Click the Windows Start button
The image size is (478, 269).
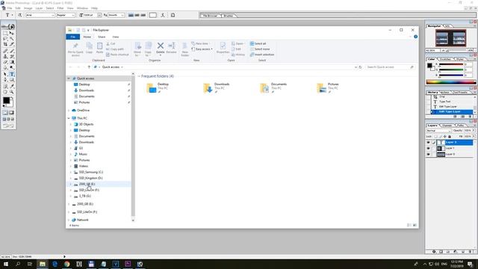pyautogui.click(x=5, y=264)
